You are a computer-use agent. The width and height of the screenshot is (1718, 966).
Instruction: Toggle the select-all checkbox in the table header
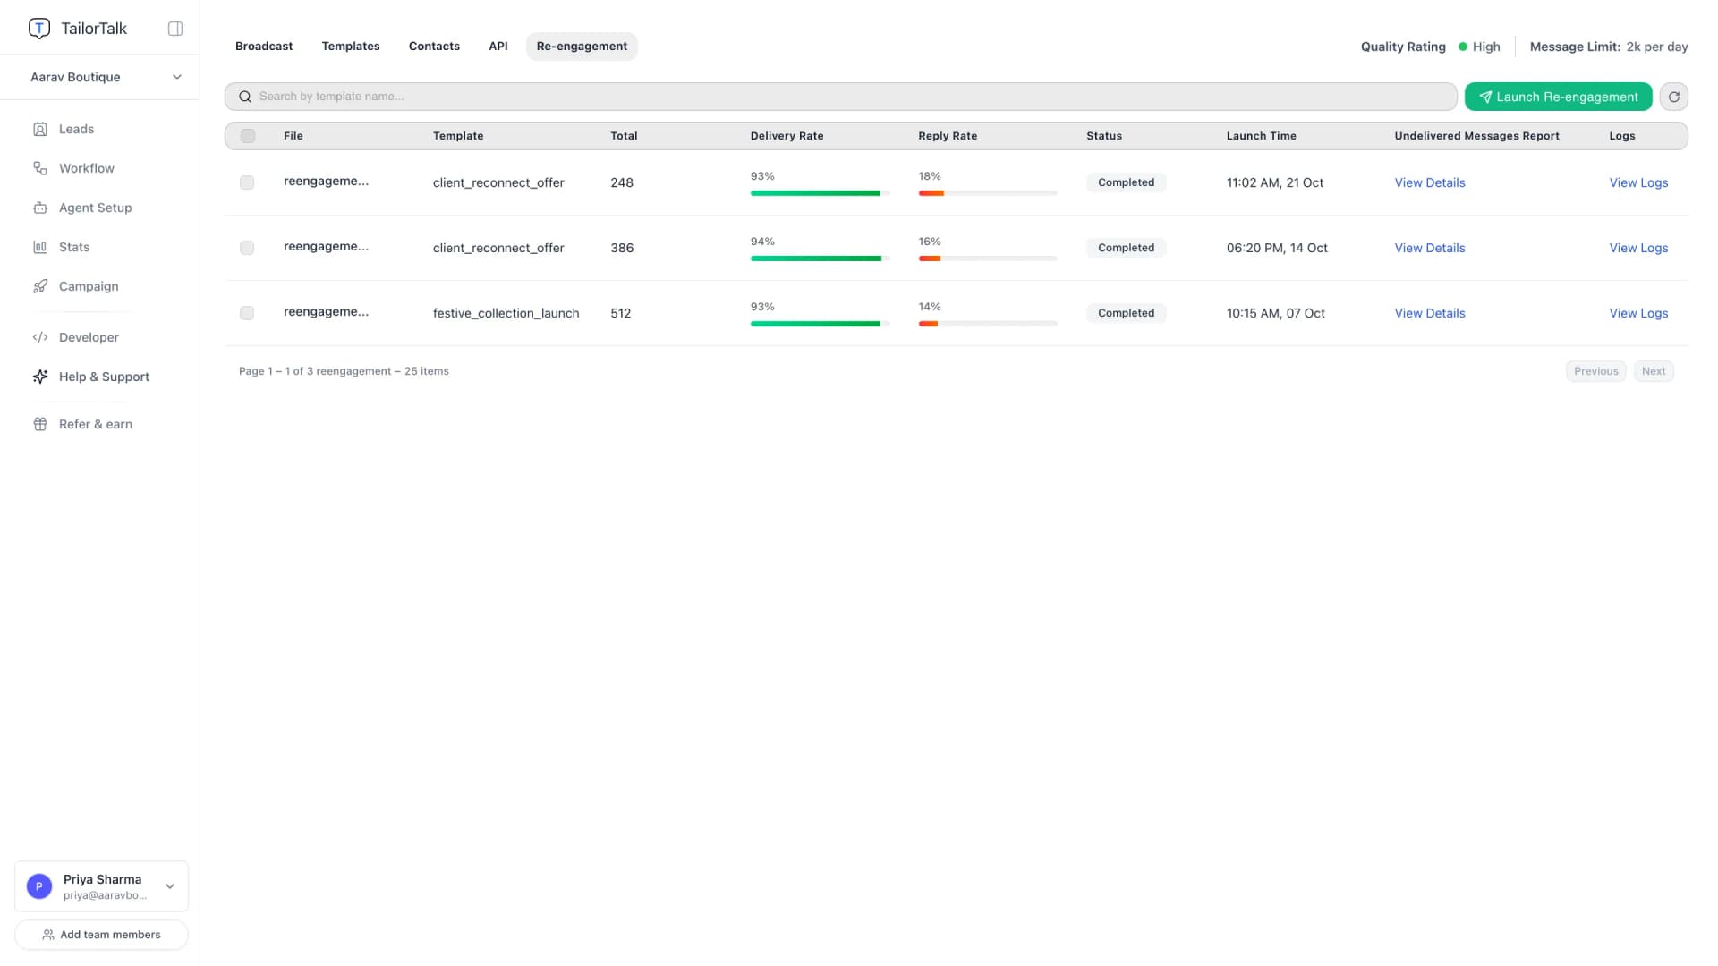pyautogui.click(x=248, y=136)
